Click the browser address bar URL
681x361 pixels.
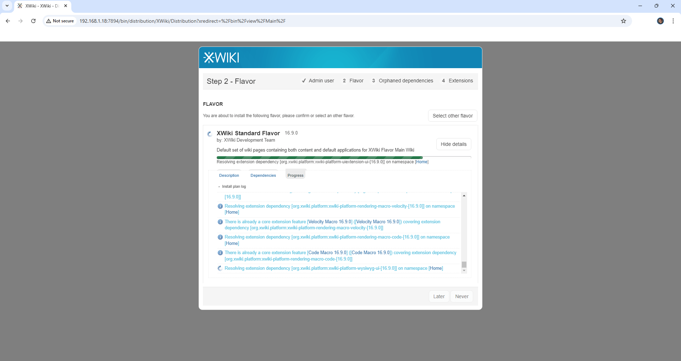tap(182, 21)
